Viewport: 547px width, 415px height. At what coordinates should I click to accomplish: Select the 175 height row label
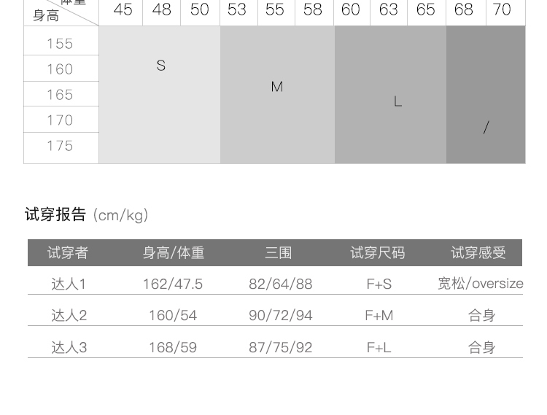pos(61,146)
